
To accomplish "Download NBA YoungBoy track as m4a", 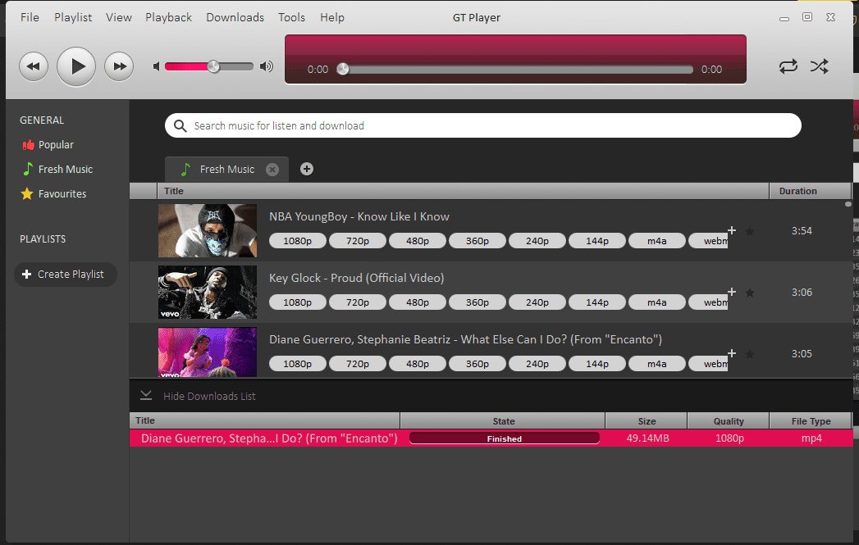I will point(657,241).
